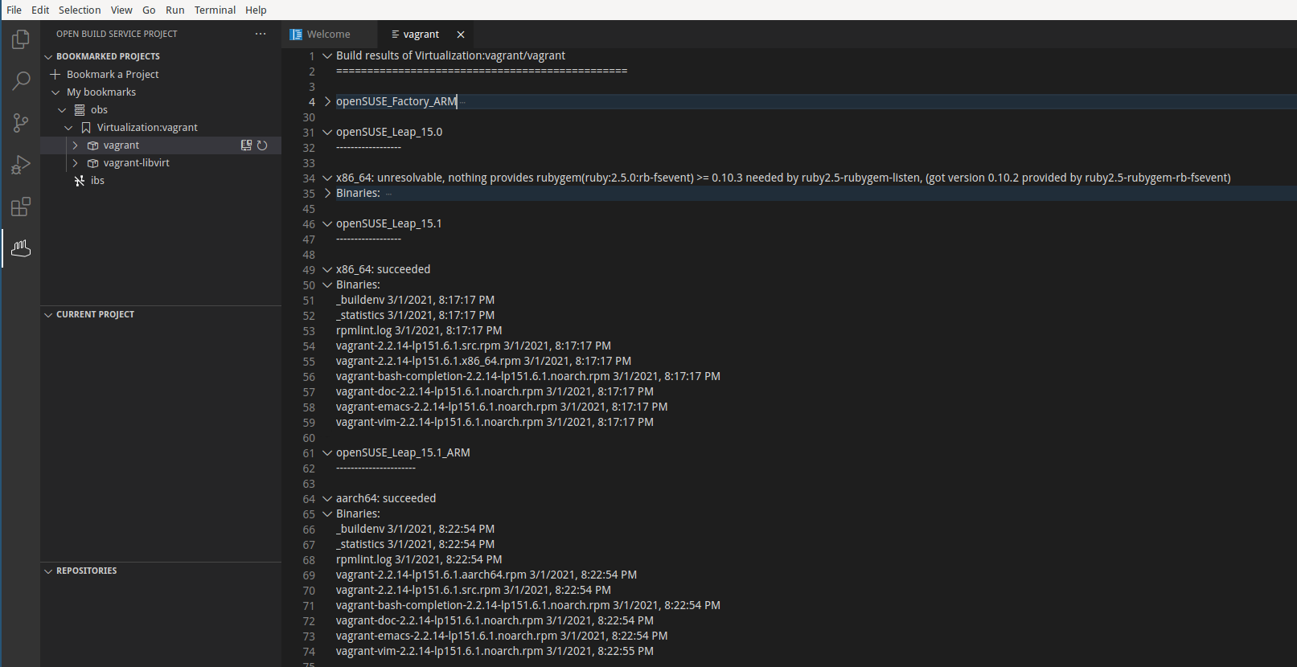
Task: Fold the Build results heading on line 1
Action: tap(327, 56)
